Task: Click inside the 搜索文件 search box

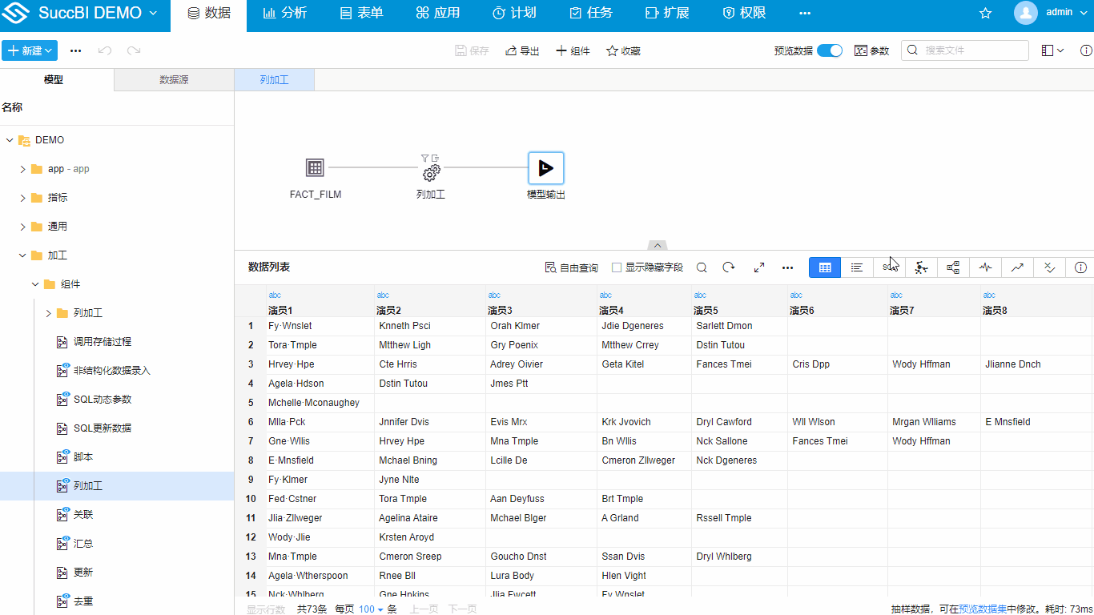Action: click(x=965, y=50)
